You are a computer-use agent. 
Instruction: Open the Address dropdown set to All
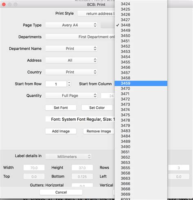[x=71, y=60]
